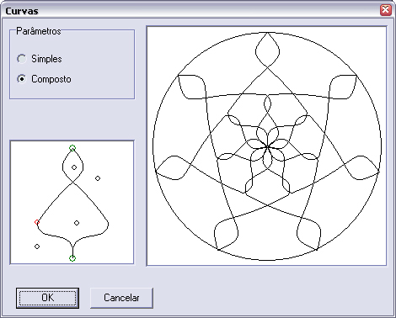Click the top green endpoint handle
The width and height of the screenshot is (396, 318).
tap(72, 148)
